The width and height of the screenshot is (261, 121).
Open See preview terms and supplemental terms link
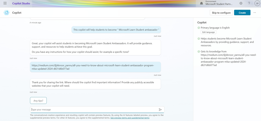(x=130, y=118)
